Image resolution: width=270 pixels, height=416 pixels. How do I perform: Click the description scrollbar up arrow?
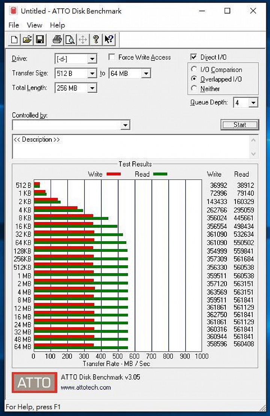click(253, 140)
